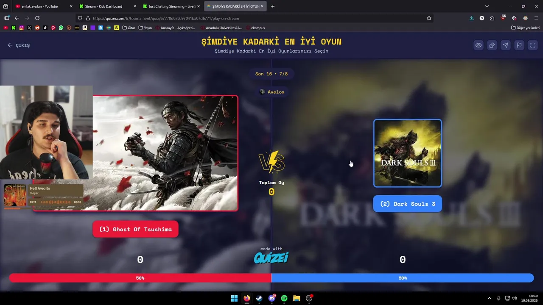The width and height of the screenshot is (543, 305).
Task: Open a new browser tab
Action: (x=273, y=6)
